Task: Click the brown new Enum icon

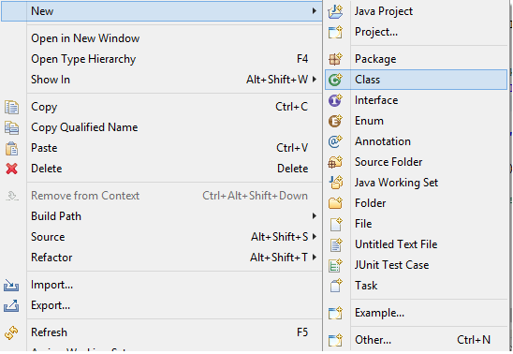Action: pos(335,121)
